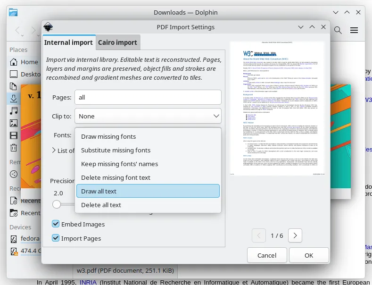The width and height of the screenshot is (372, 285).
Task: Click the Cancel button
Action: tap(267, 255)
